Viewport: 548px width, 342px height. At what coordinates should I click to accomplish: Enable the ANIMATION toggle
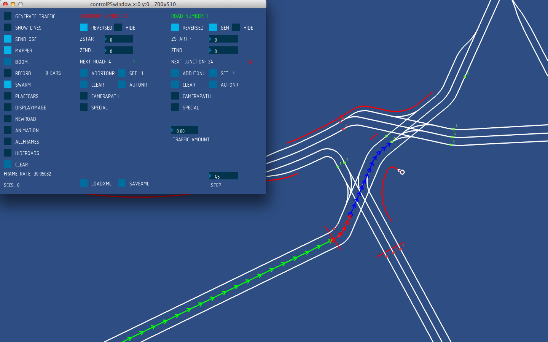coord(8,130)
